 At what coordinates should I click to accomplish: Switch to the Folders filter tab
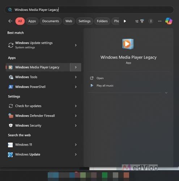(x=102, y=21)
